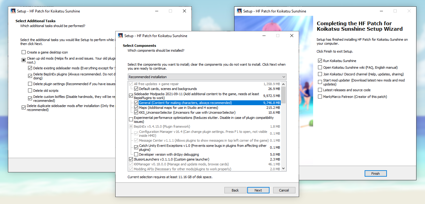Image resolution: width=425 pixels, height=204 pixels.
Task: Minimize the Select Components setup window
Action: tap(264, 36)
